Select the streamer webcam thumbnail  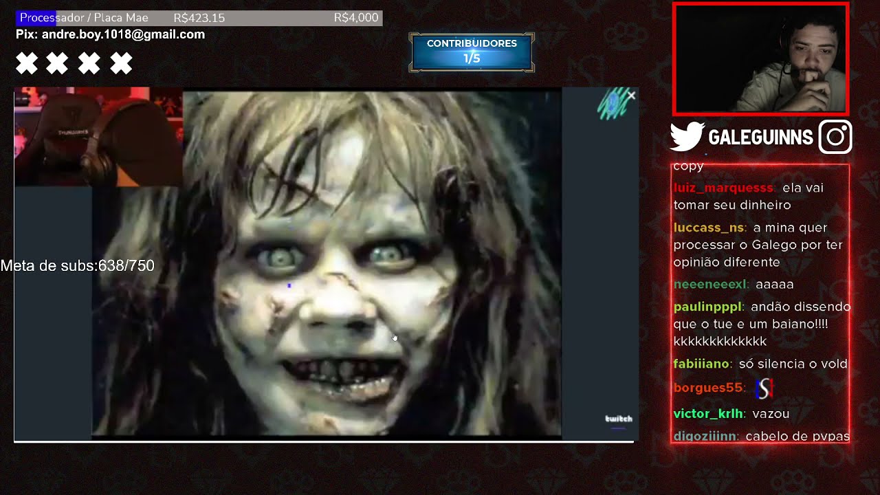pyautogui.click(x=760, y=58)
